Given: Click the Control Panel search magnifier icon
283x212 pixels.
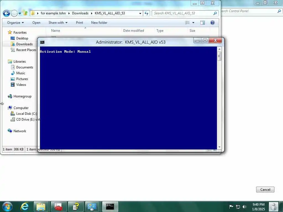Looking at the screenshot, I should click(x=279, y=11).
